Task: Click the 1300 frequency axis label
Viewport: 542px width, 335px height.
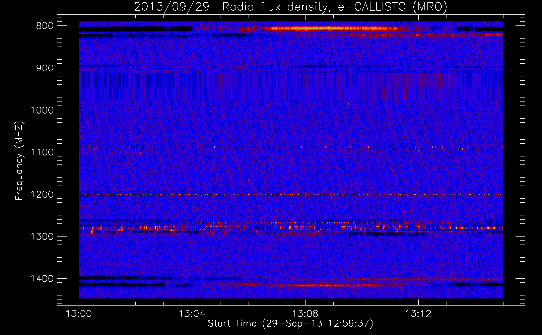Action: tap(42, 237)
